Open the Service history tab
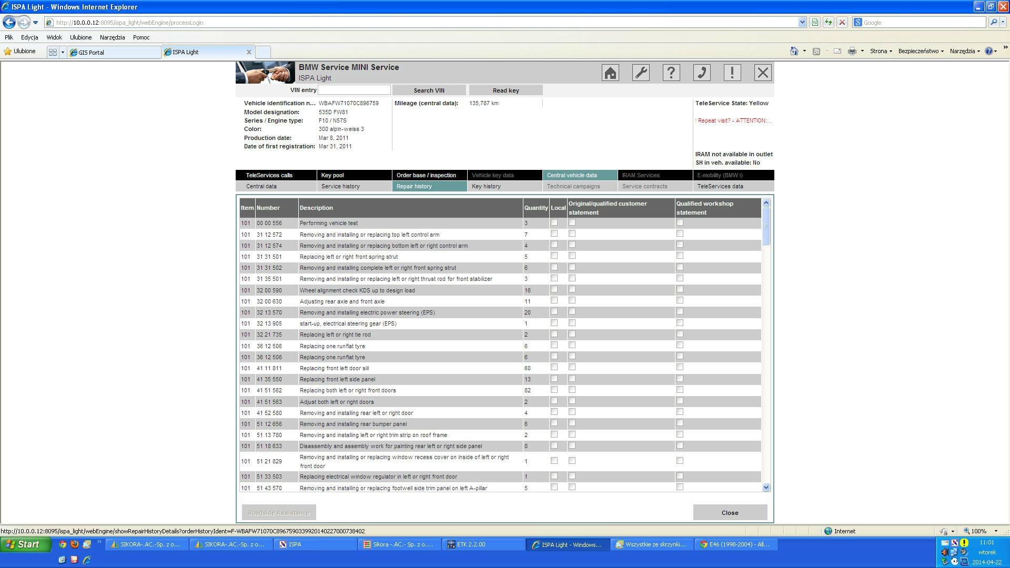This screenshot has height=568, width=1010. click(x=354, y=186)
